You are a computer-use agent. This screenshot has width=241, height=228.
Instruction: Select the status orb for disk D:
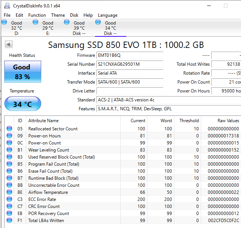[4, 22]
